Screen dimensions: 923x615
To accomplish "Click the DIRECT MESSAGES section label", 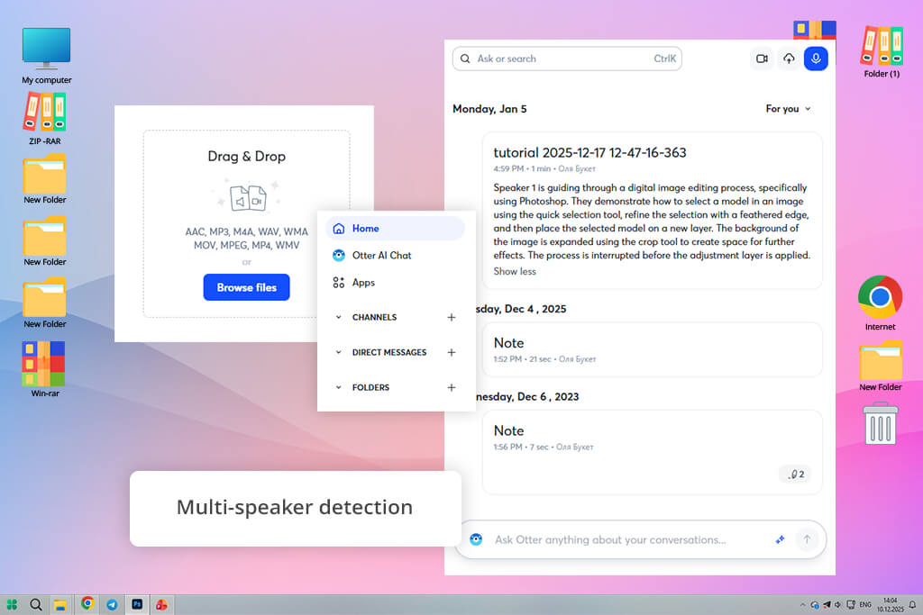I will 389,353.
